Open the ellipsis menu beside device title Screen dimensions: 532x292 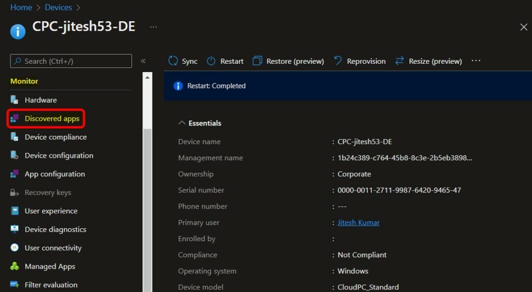pos(153,27)
